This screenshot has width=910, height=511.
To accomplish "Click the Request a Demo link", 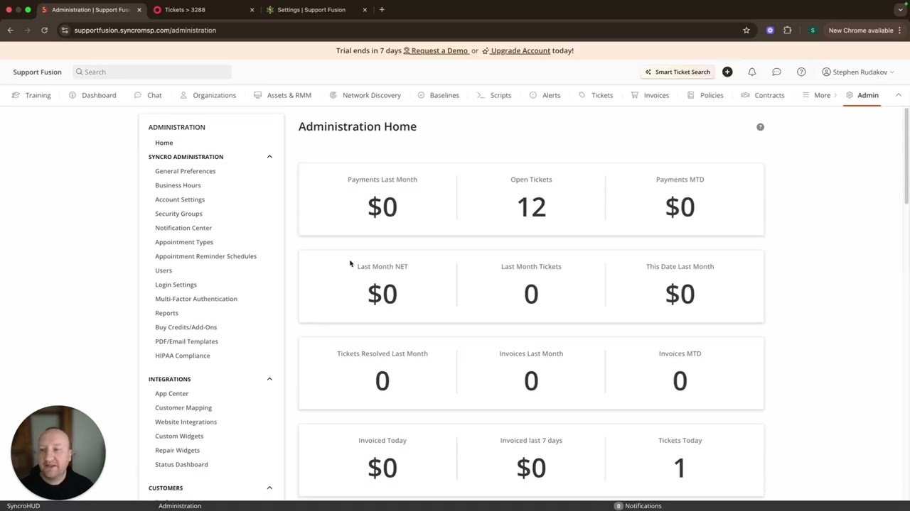I will click(x=436, y=50).
